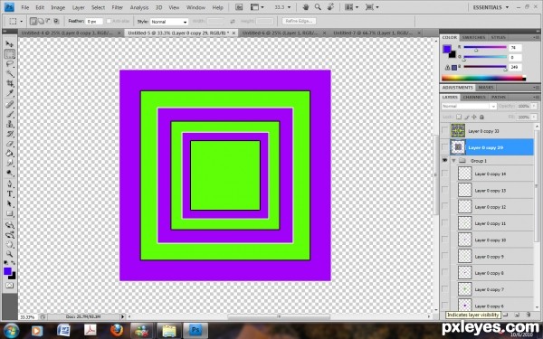Select the Lasso tool
543x339 pixels.
10,64
